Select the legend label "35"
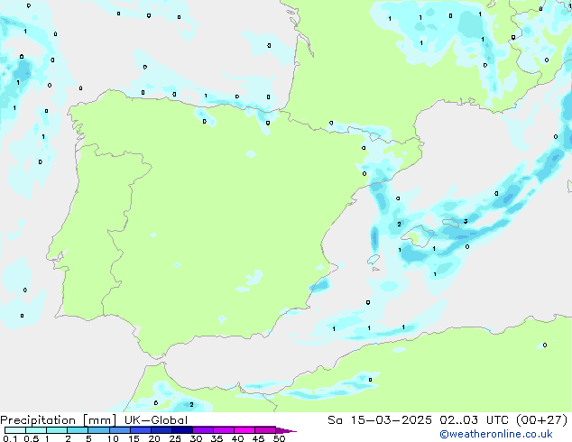Screen dimensions: 572x442 [217, 438]
